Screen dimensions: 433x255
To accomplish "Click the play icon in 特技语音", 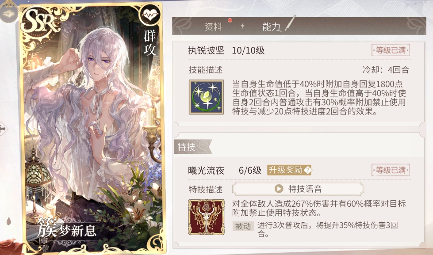I will [x=279, y=189].
